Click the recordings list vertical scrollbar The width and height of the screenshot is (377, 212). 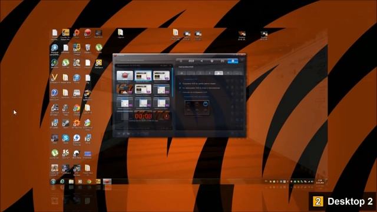tap(172, 83)
